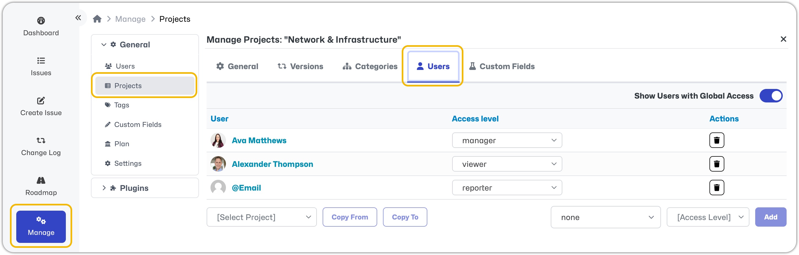Image resolution: width=799 pixels, height=255 pixels.
Task: Open the Create Issue page
Action: pyautogui.click(x=41, y=107)
